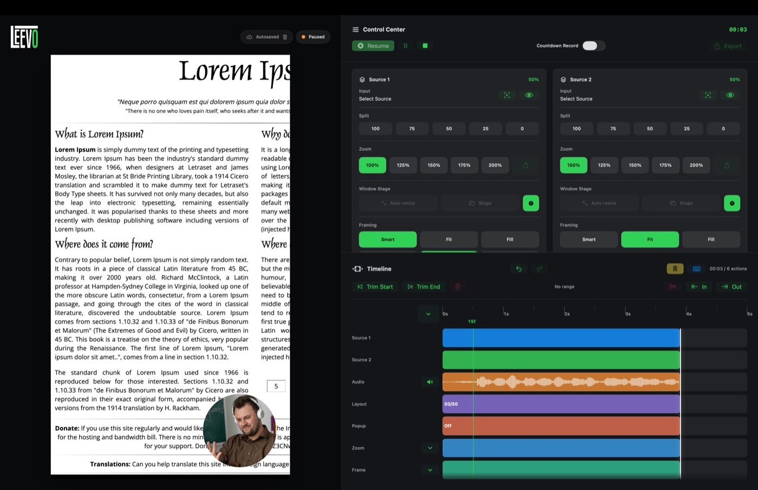Select the green Source 2 timeline clip
Screen dimensions: 758x490
coord(561,360)
